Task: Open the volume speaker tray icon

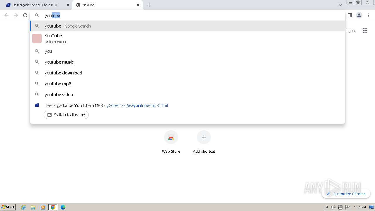Action: coord(333,207)
